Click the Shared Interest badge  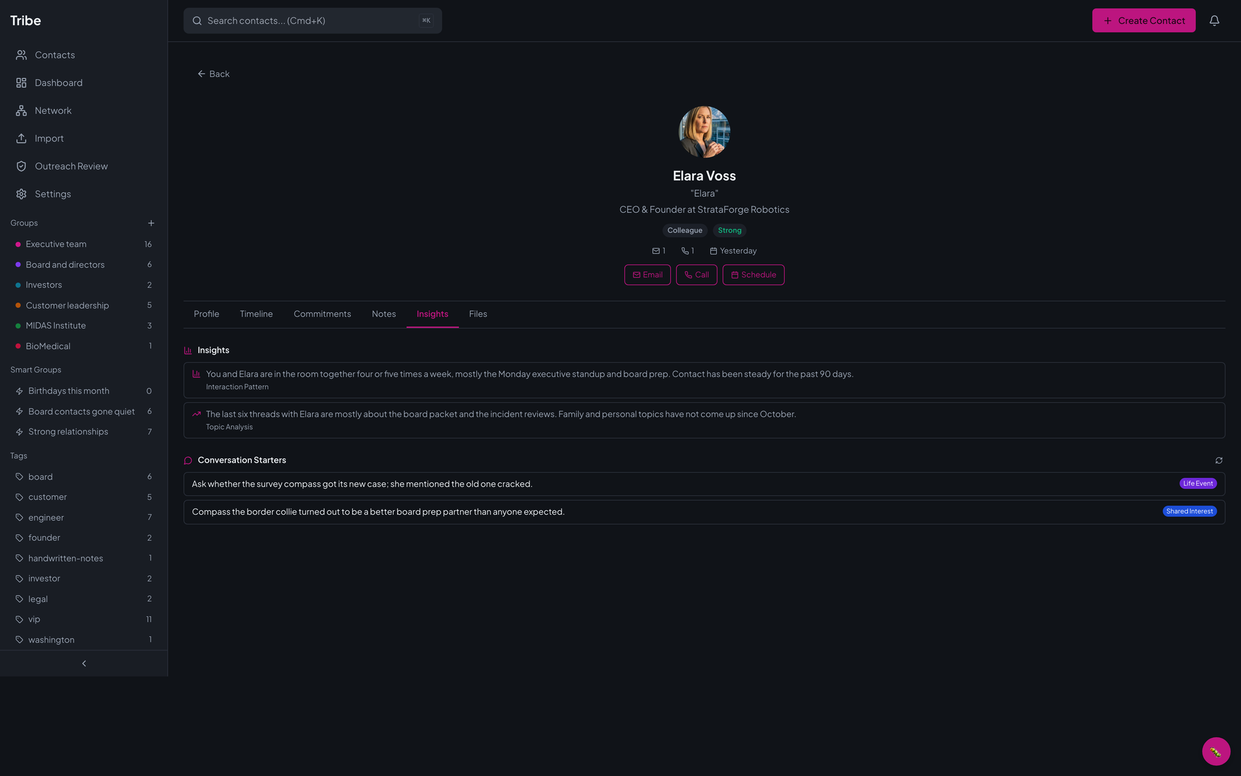click(1189, 512)
